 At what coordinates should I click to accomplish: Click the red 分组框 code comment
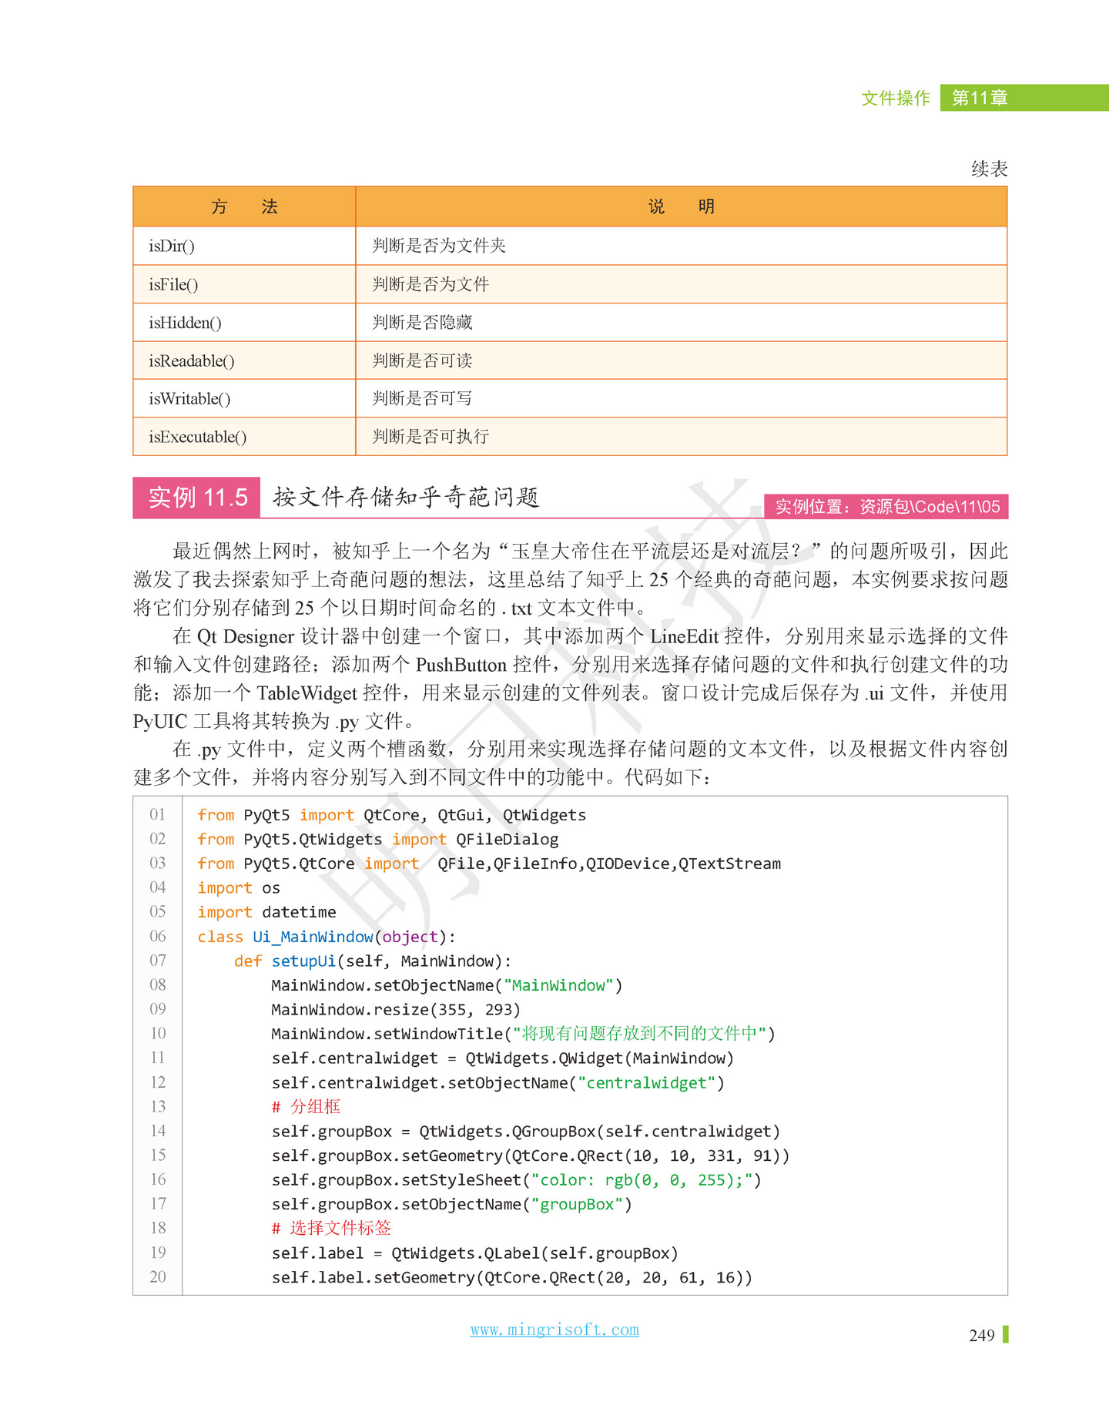pyautogui.click(x=307, y=1106)
